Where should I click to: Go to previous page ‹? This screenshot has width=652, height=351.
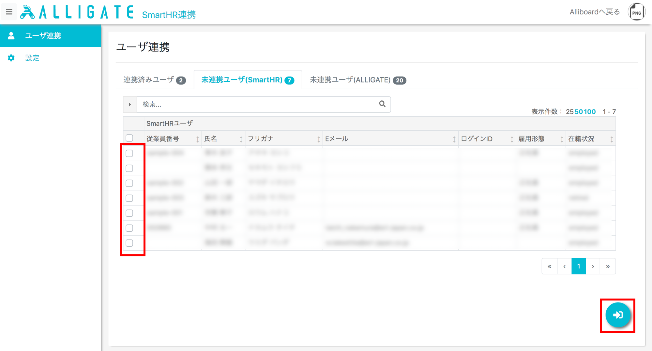(564, 266)
